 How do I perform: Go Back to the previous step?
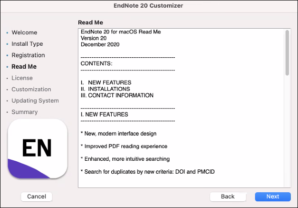click(x=228, y=197)
